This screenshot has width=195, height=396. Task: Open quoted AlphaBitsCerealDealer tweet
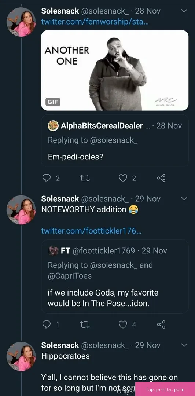tap(115, 141)
